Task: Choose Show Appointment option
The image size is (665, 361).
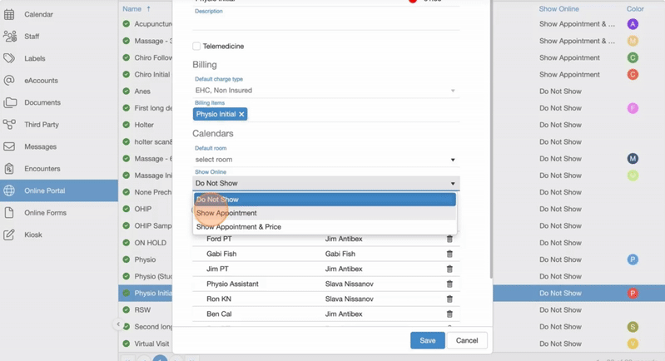Action: [226, 213]
